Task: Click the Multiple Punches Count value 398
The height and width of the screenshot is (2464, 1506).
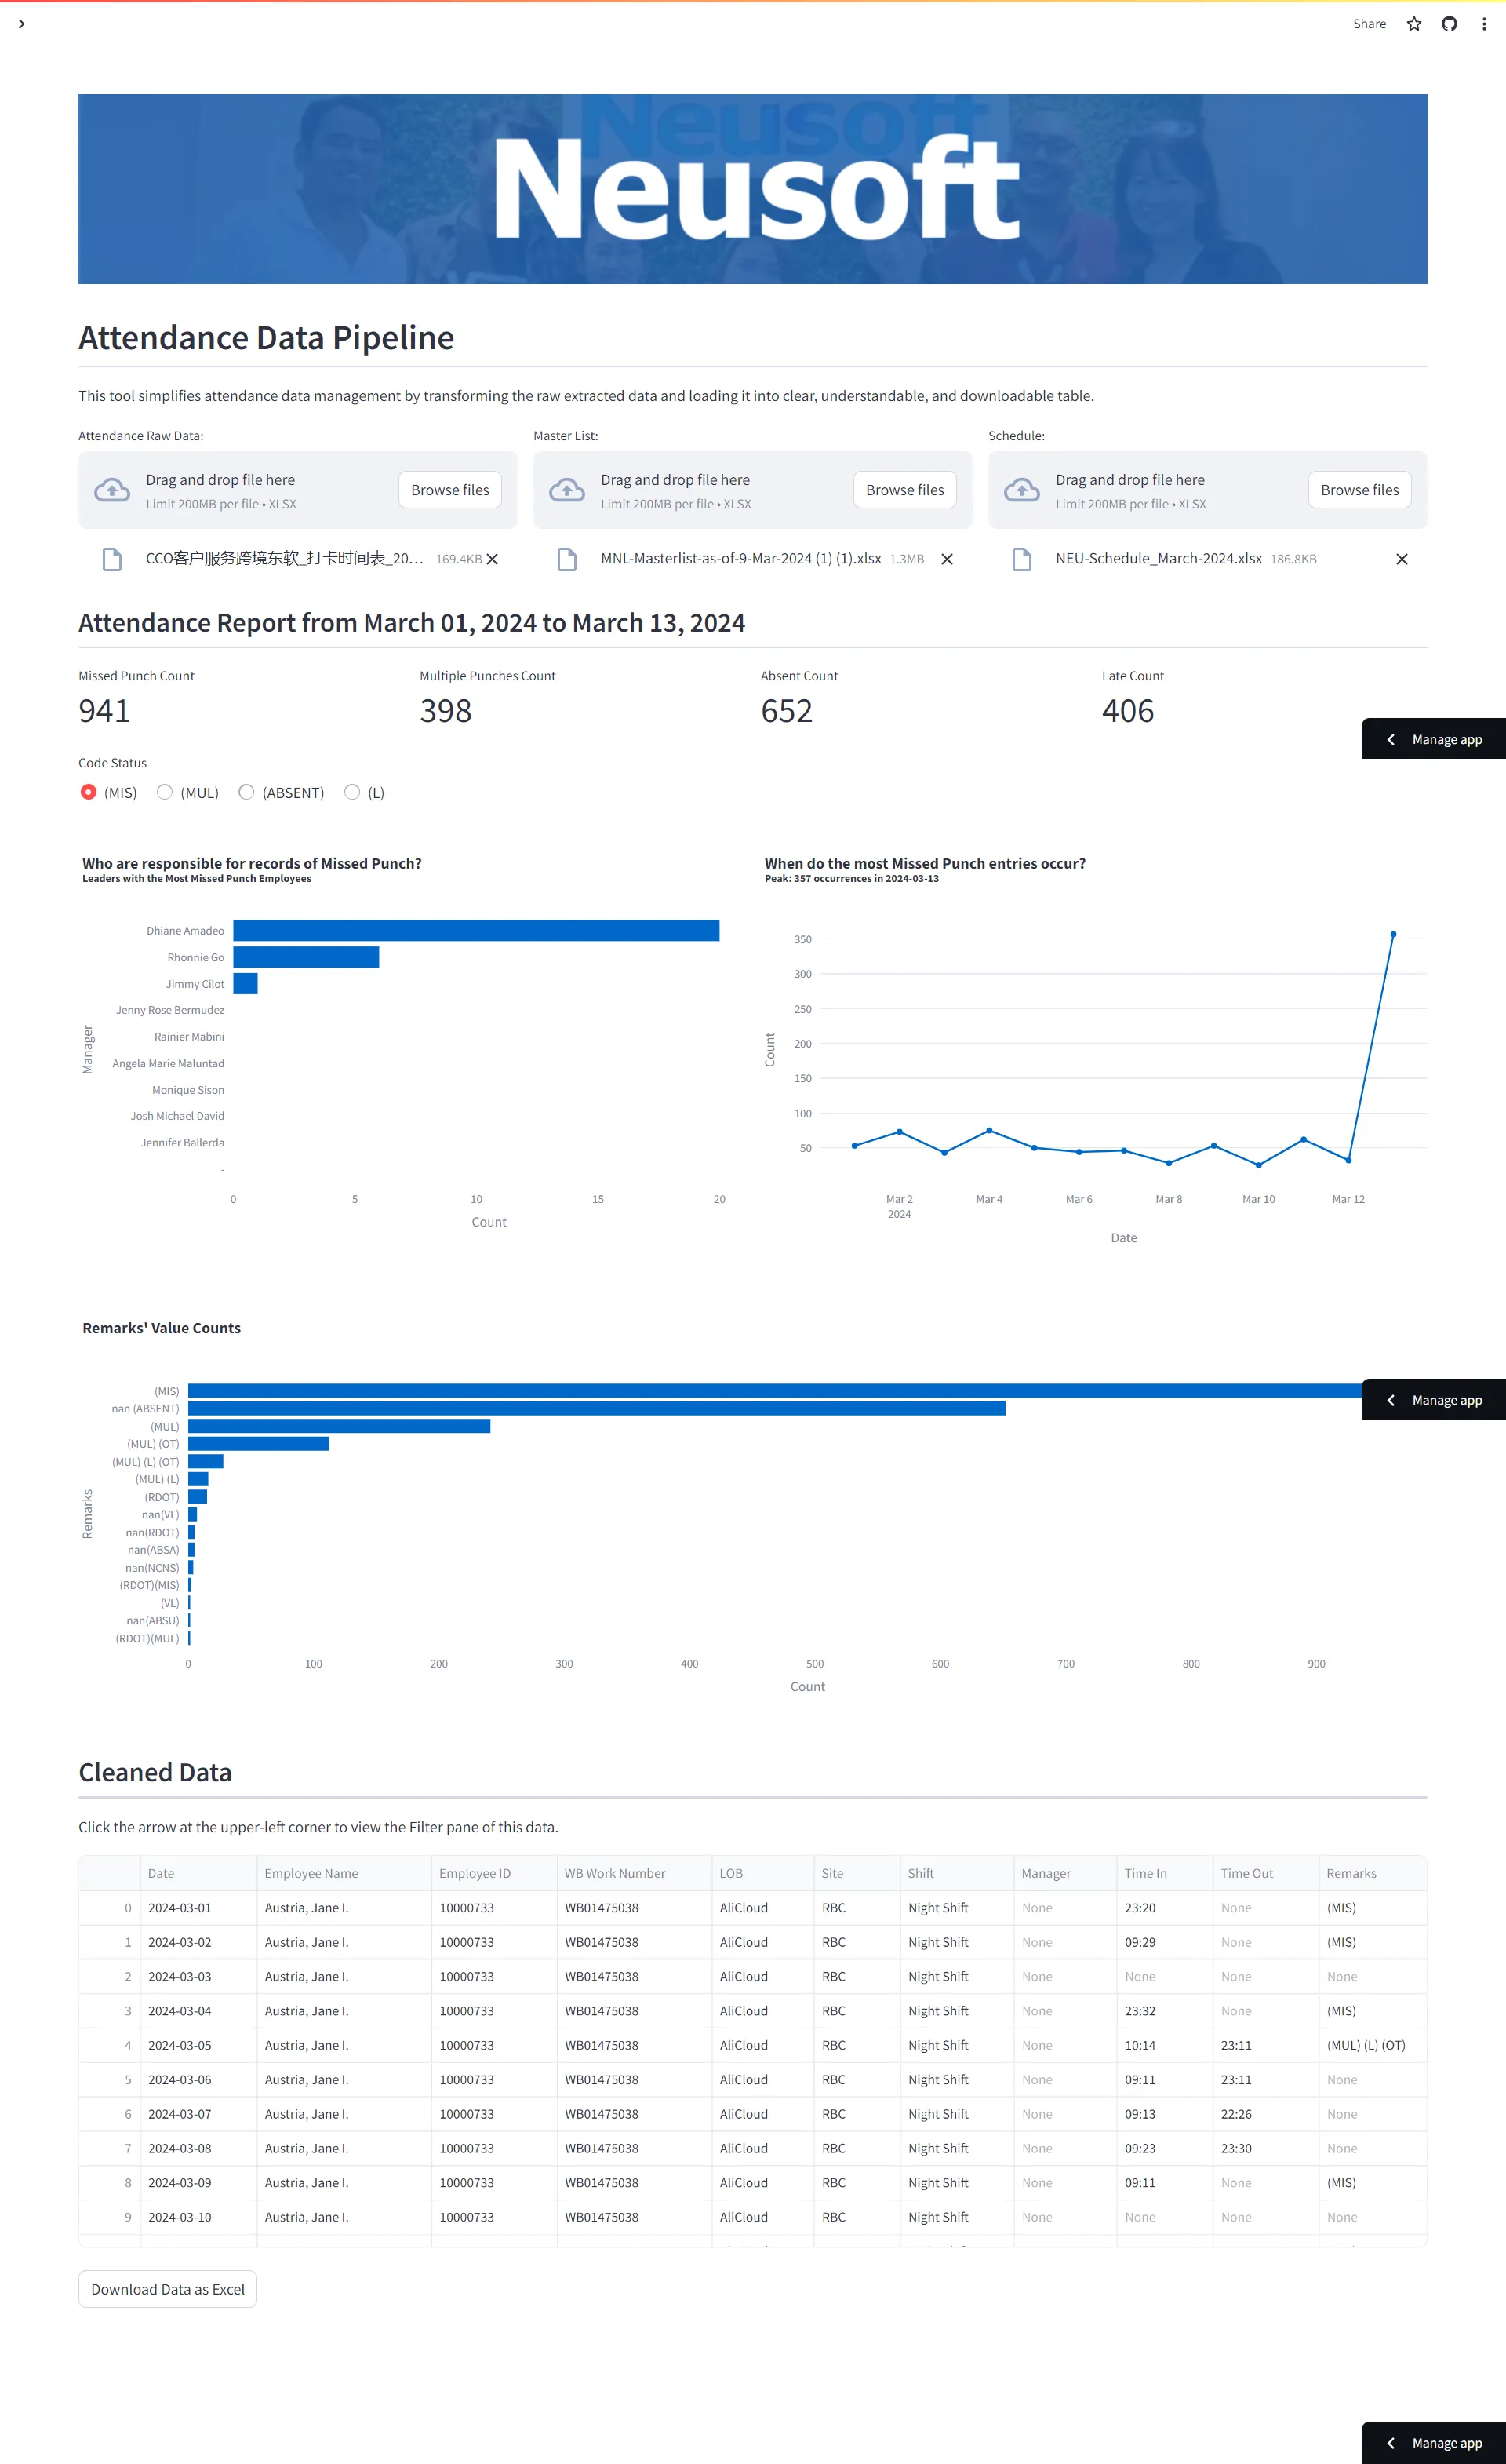Action: tap(446, 711)
